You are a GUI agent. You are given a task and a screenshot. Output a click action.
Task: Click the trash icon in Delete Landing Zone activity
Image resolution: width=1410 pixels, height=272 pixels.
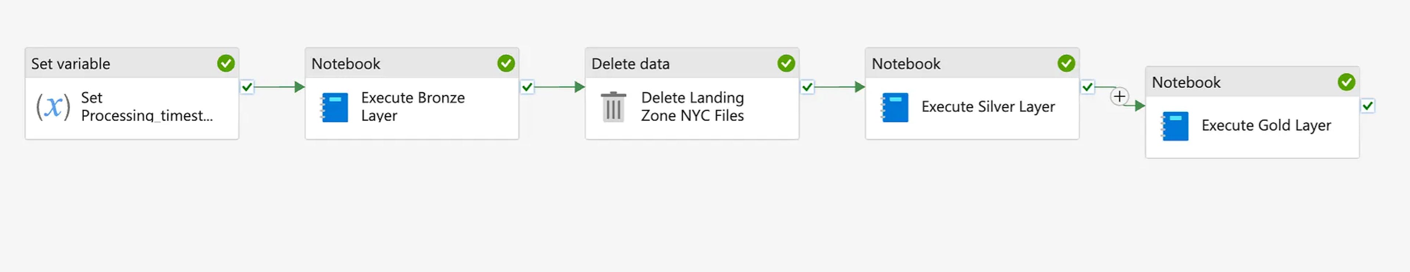(614, 107)
